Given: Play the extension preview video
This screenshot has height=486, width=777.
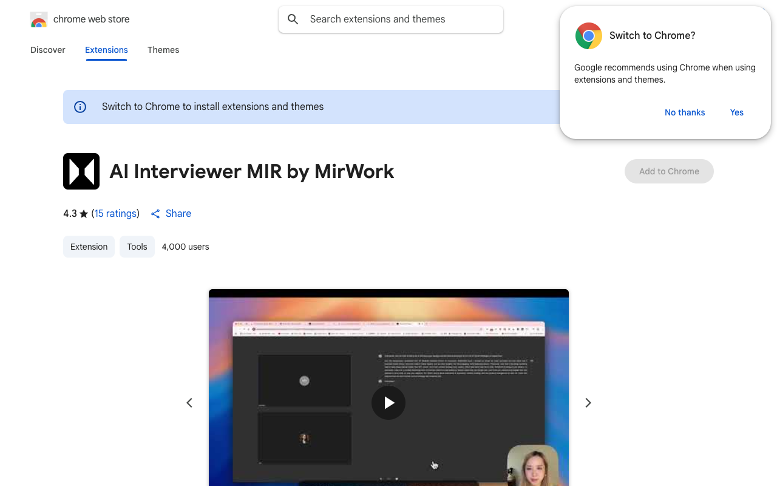Looking at the screenshot, I should [388, 403].
